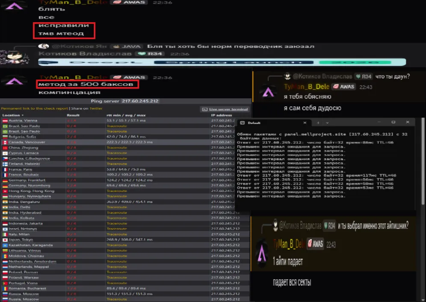
Task: Open the Twitter share link
Action: (96, 108)
